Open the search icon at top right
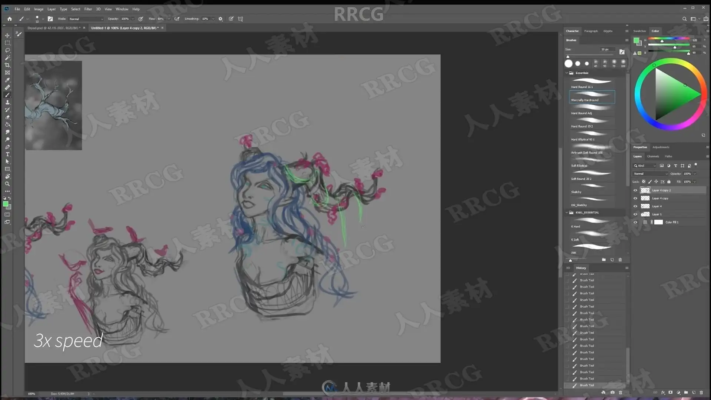Screen dimensions: 711x400 [x=684, y=19]
